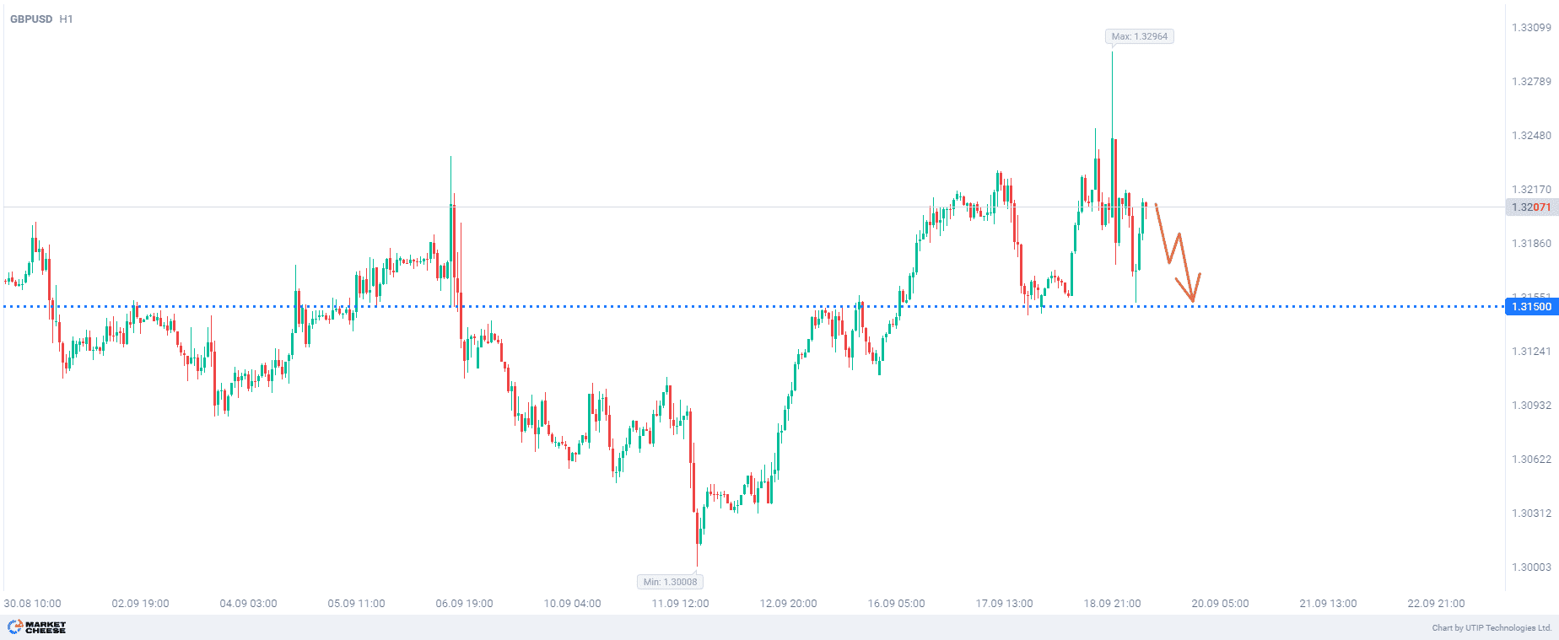Click the 1.33099 price axis label
1559x640 pixels.
[x=1531, y=28]
